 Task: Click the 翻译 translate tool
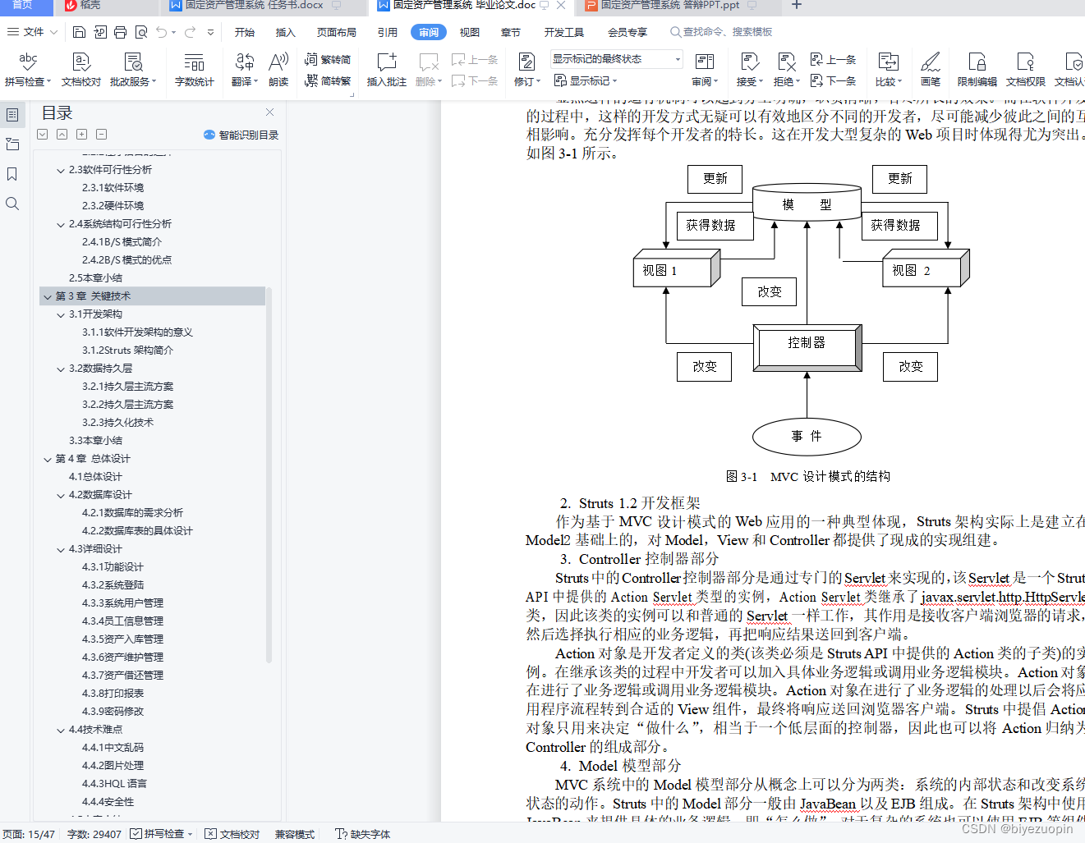coord(244,69)
